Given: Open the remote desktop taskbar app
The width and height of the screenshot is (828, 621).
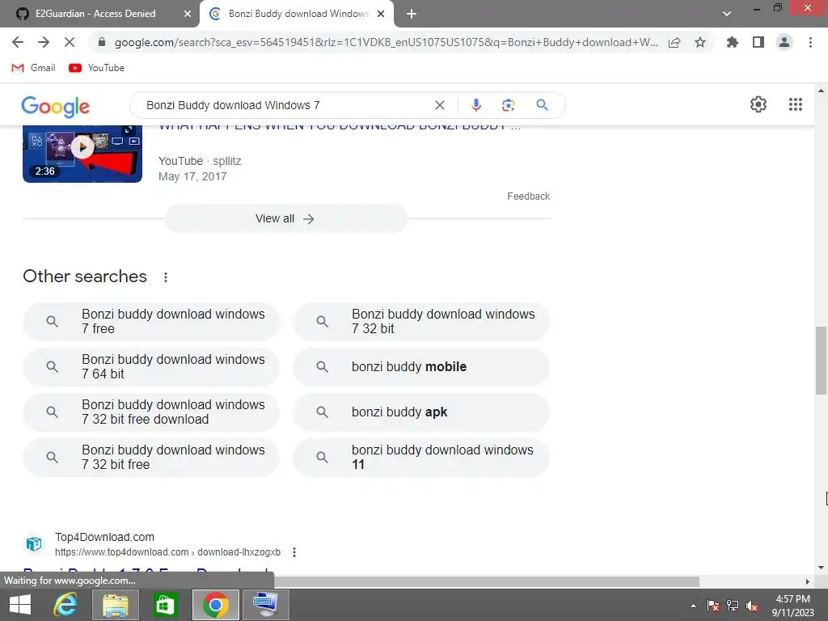Looking at the screenshot, I should point(265,605).
